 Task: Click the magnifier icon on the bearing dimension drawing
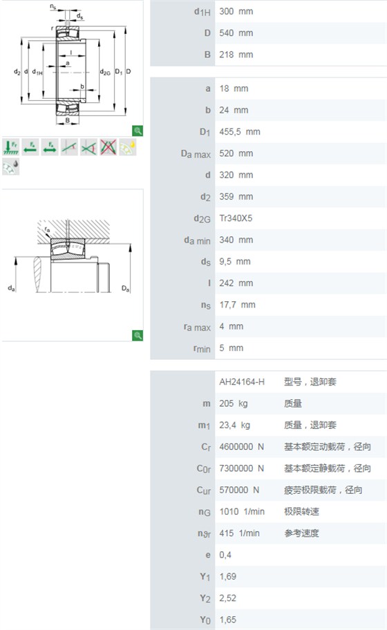click(138, 131)
